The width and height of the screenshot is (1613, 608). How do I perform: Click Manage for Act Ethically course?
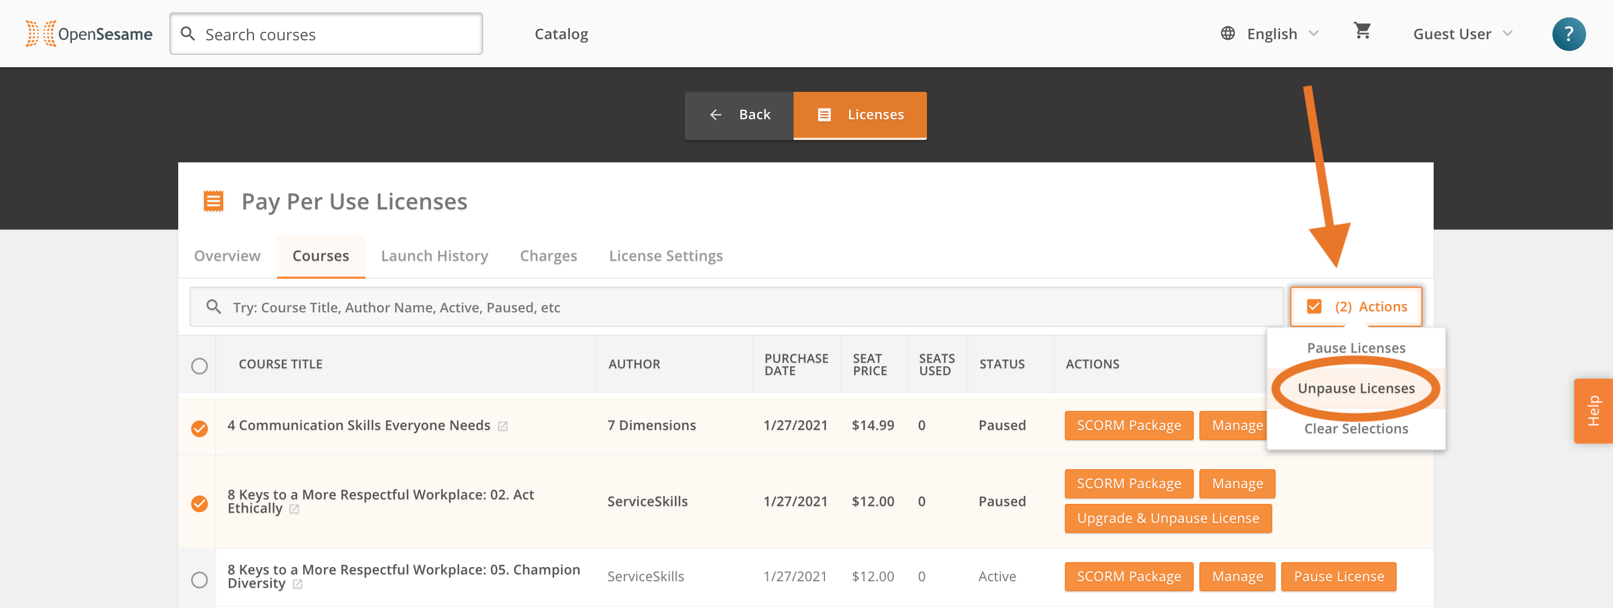click(1237, 484)
